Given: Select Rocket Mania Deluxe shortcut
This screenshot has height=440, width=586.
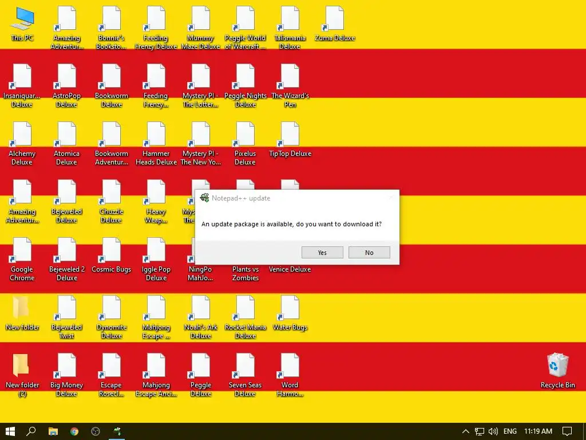Looking at the screenshot, I should pos(245,318).
